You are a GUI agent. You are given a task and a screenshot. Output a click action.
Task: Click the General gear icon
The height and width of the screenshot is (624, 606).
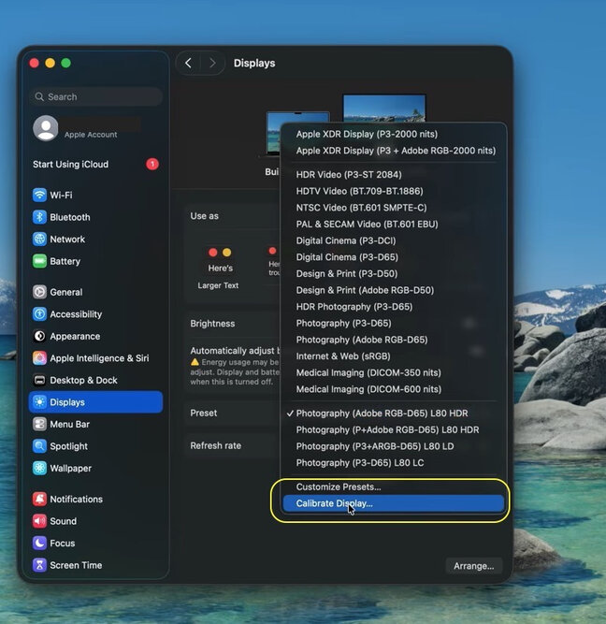click(x=39, y=292)
